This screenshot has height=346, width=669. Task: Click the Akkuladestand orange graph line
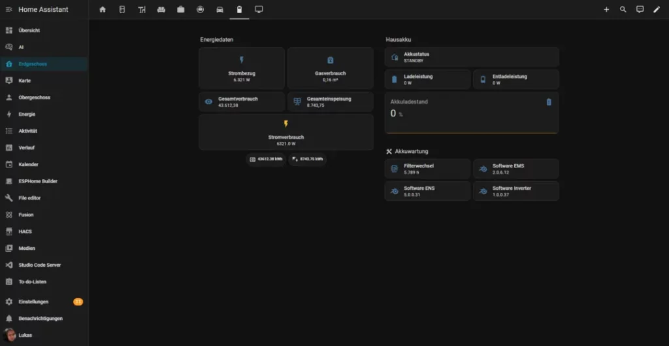(472, 133)
